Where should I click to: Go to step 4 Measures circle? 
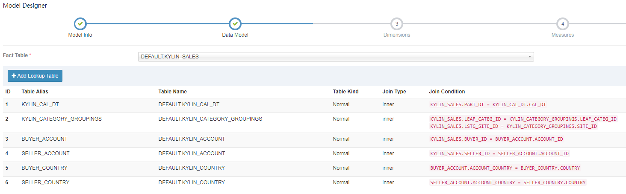pyautogui.click(x=563, y=24)
